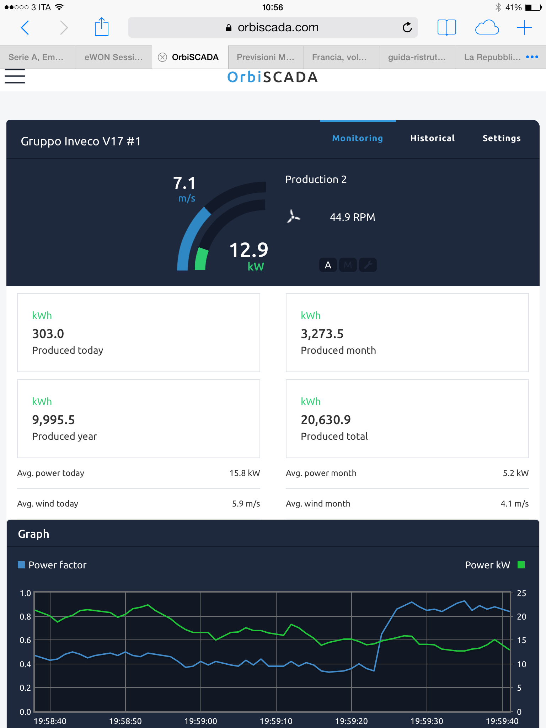Screen dimensions: 546x728
Task: Toggle the Power kW legend series
Action: (494, 565)
